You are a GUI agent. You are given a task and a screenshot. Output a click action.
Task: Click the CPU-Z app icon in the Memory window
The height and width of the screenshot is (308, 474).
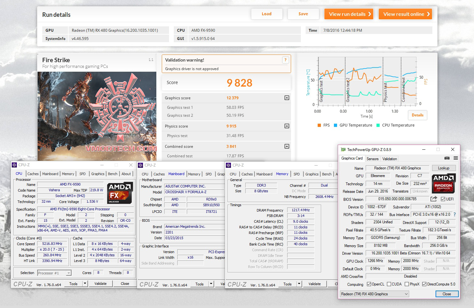tap(228, 165)
